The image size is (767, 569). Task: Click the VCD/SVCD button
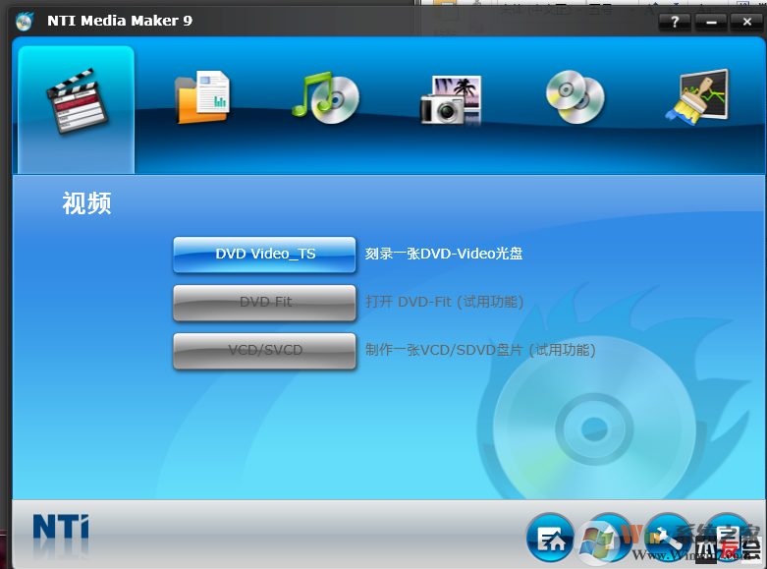click(x=264, y=350)
